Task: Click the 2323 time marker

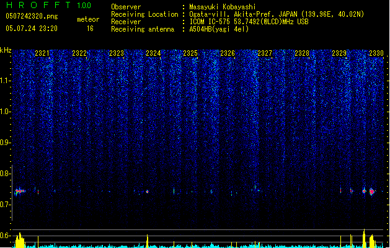Action: tap(117, 53)
